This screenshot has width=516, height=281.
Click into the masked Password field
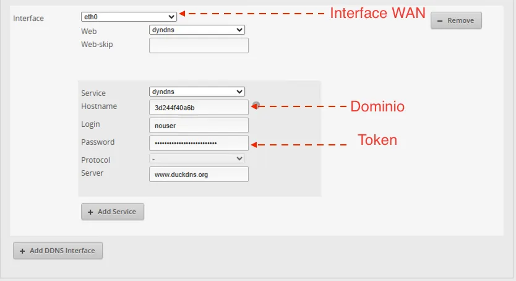coord(199,143)
